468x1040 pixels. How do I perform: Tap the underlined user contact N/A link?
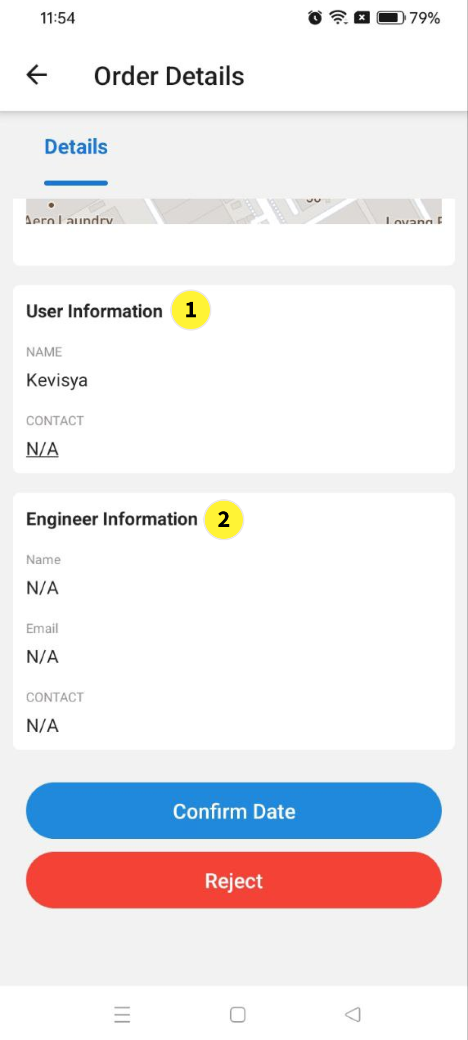(42, 449)
